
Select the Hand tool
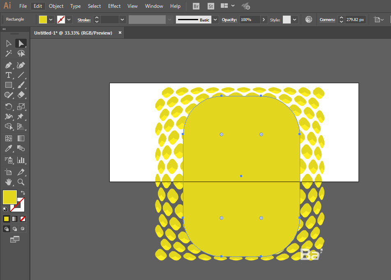point(9,182)
